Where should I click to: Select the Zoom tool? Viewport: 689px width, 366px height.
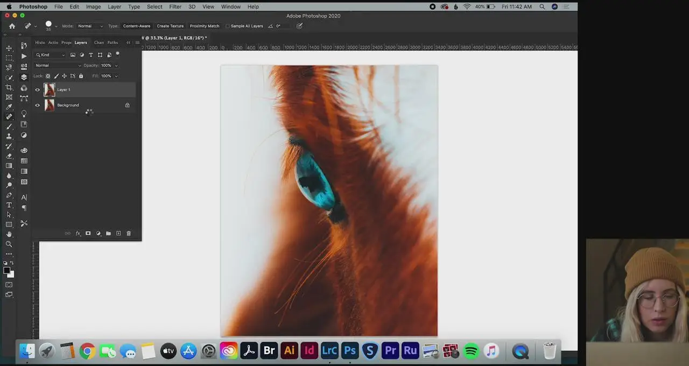click(x=9, y=244)
